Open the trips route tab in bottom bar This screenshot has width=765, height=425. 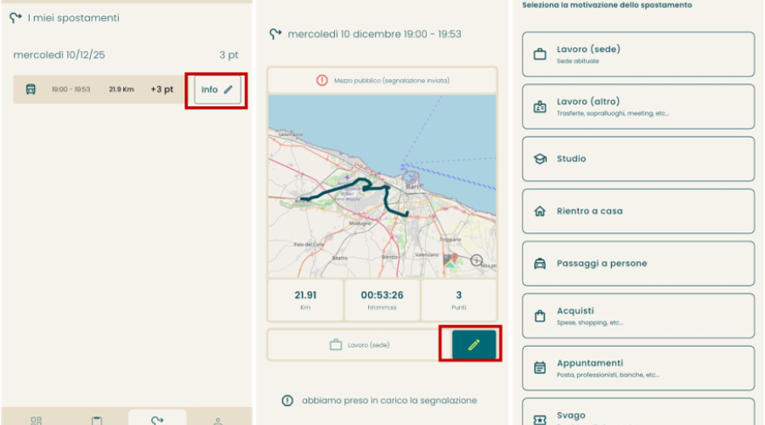[x=157, y=419]
